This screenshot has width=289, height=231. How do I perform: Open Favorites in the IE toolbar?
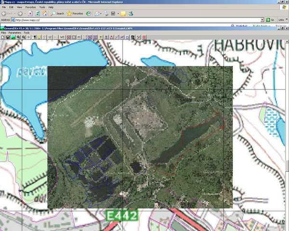(x=75, y=13)
